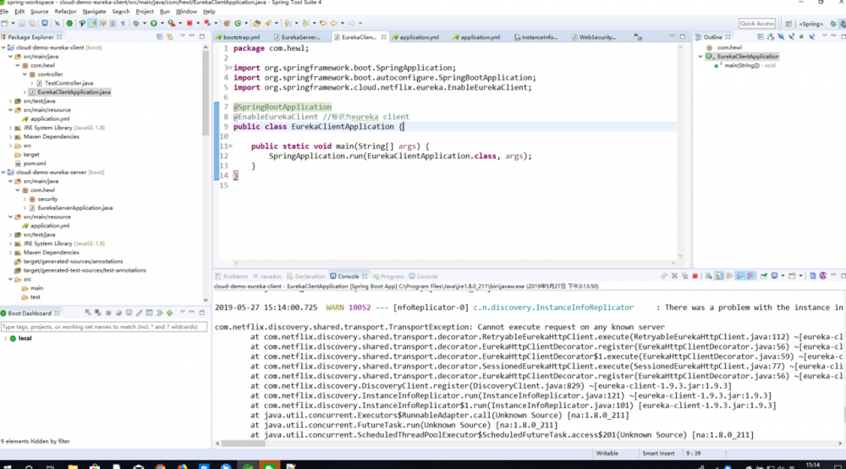Click the Back navigation arrow in the toolbar
The height and width of the screenshot is (469, 846).
[333, 24]
